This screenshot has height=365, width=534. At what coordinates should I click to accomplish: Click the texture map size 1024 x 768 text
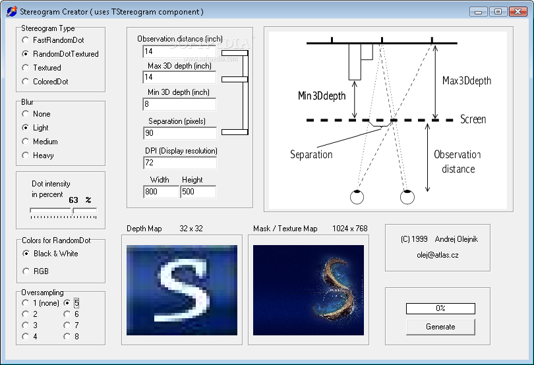click(x=350, y=229)
